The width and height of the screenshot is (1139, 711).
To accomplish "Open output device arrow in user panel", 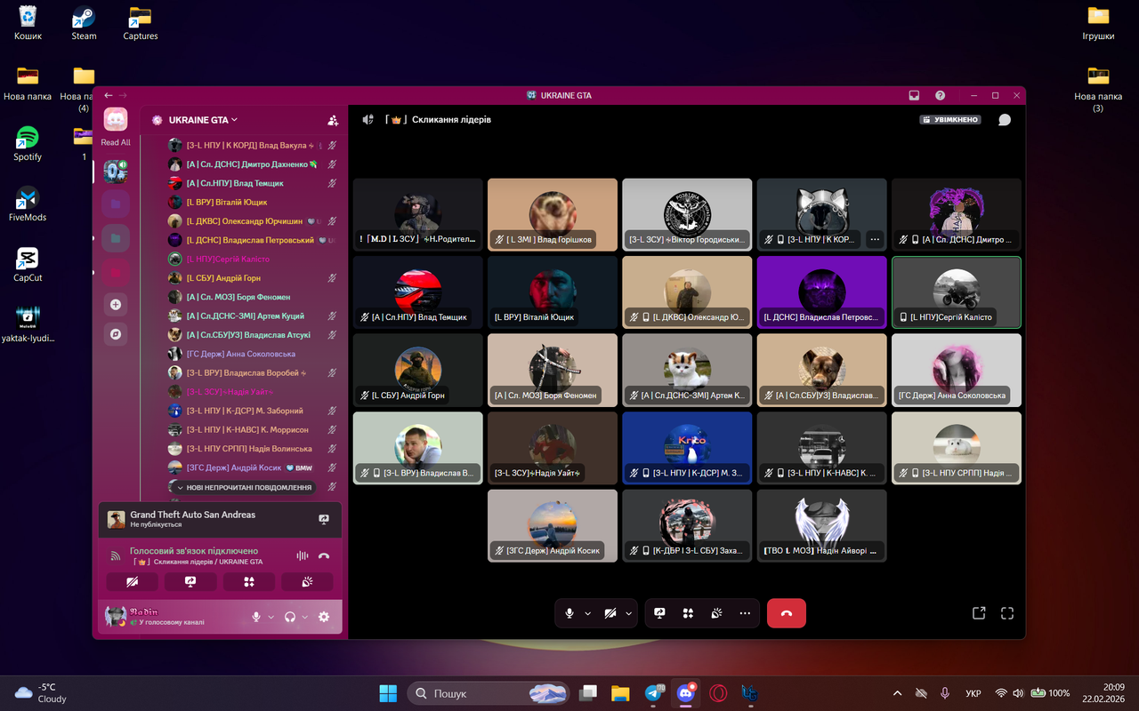I will 304,617.
